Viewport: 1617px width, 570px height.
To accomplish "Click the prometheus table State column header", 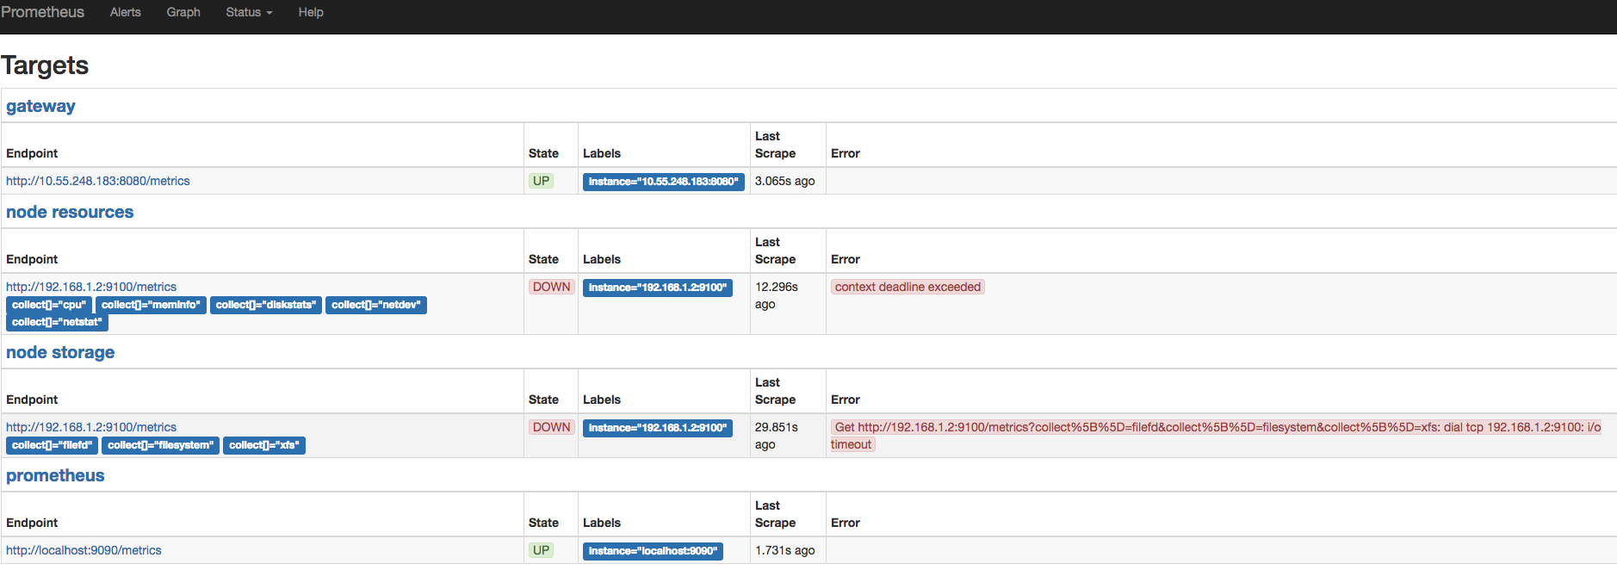I will [x=543, y=523].
